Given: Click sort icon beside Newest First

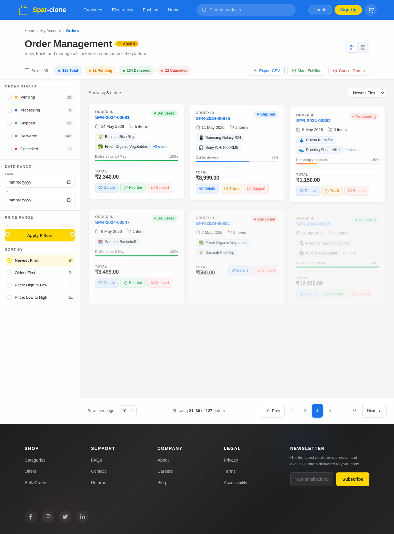Looking at the screenshot, I should tap(71, 261).
